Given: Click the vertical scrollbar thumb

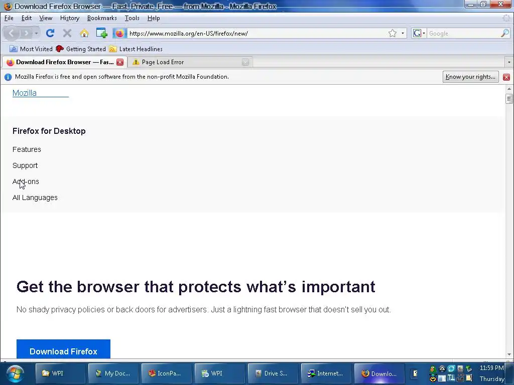Looking at the screenshot, I should pos(509,99).
